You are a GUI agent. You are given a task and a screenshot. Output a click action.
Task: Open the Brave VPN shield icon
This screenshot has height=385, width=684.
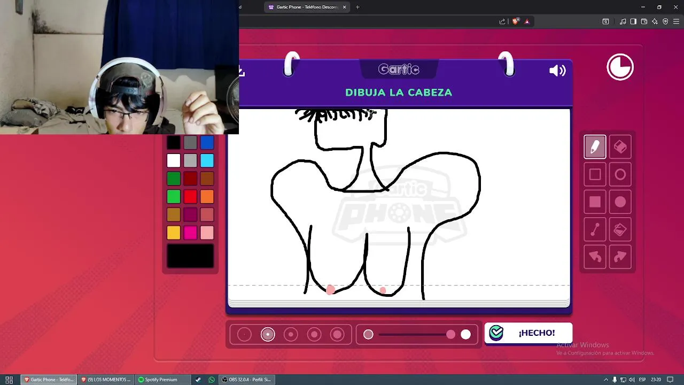pyautogui.click(x=665, y=21)
